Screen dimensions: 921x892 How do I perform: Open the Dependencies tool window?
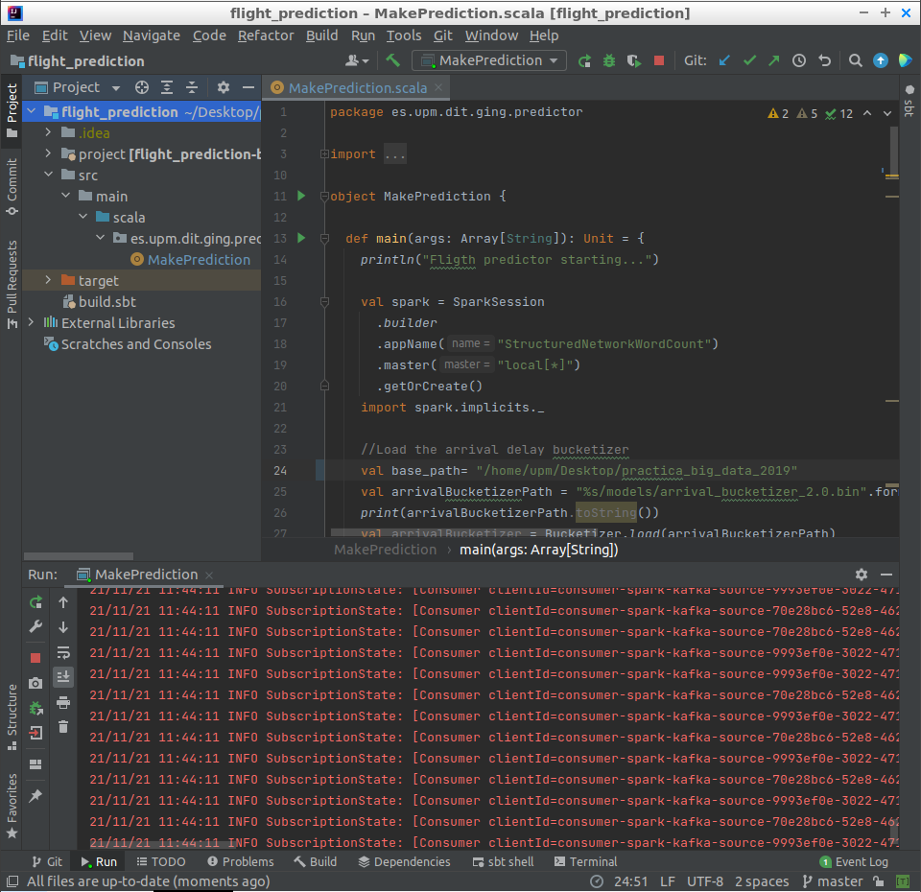pyautogui.click(x=404, y=861)
